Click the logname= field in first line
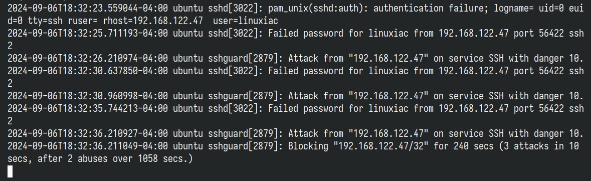The width and height of the screenshot is (591, 181). 509,9
